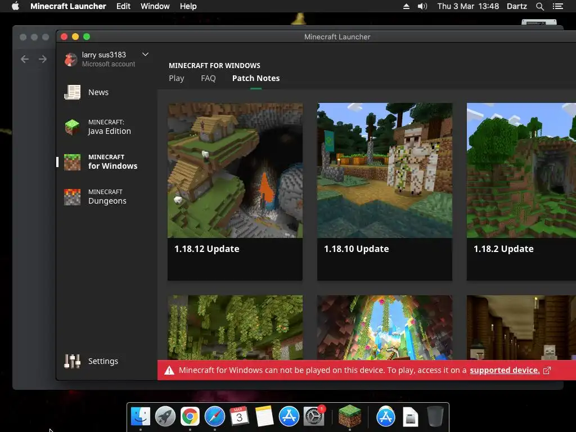Select Minecraft Dungeons in the sidebar
Image resolution: width=576 pixels, height=432 pixels.
(x=107, y=197)
